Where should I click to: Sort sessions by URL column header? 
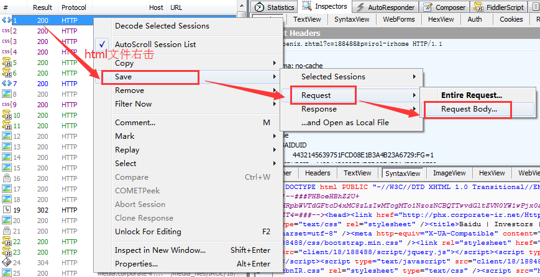(x=201, y=7)
